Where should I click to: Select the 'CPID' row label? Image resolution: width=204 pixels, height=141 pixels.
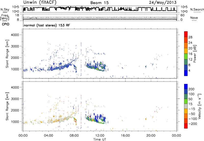tap(6, 24)
